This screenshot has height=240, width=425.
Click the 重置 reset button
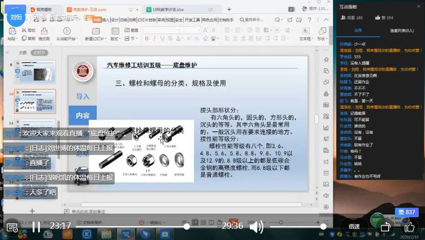click(131, 30)
